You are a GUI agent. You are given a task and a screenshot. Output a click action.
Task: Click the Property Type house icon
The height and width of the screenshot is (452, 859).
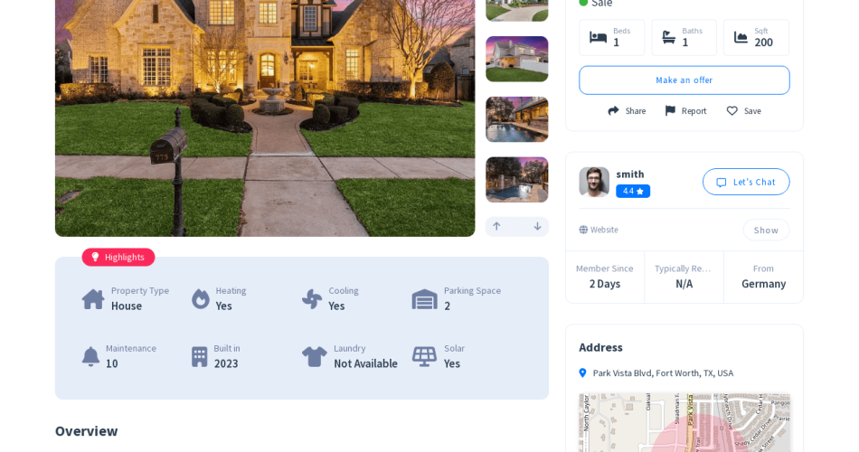coord(93,299)
